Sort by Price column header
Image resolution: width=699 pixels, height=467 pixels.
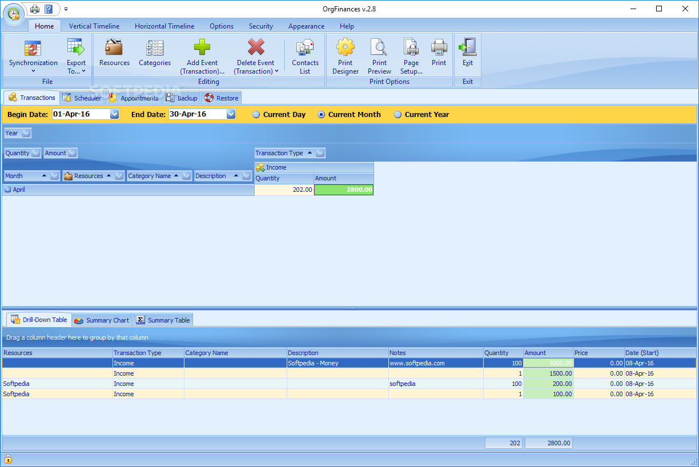pos(598,353)
